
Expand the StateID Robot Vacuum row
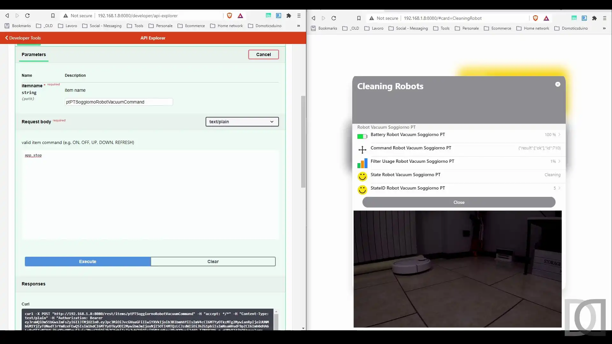click(559, 188)
